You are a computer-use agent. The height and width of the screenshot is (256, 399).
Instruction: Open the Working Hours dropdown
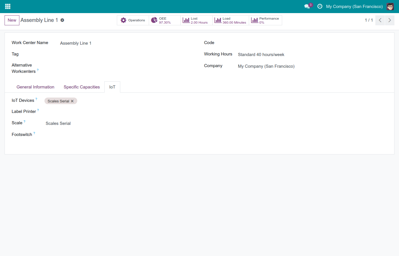pos(312,55)
